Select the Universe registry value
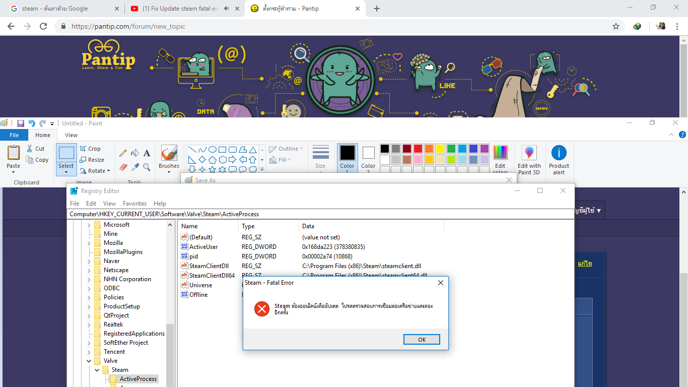 pos(200,285)
